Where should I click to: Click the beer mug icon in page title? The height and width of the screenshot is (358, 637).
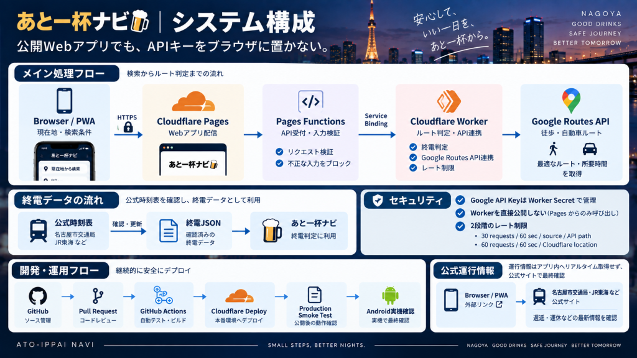(x=140, y=21)
